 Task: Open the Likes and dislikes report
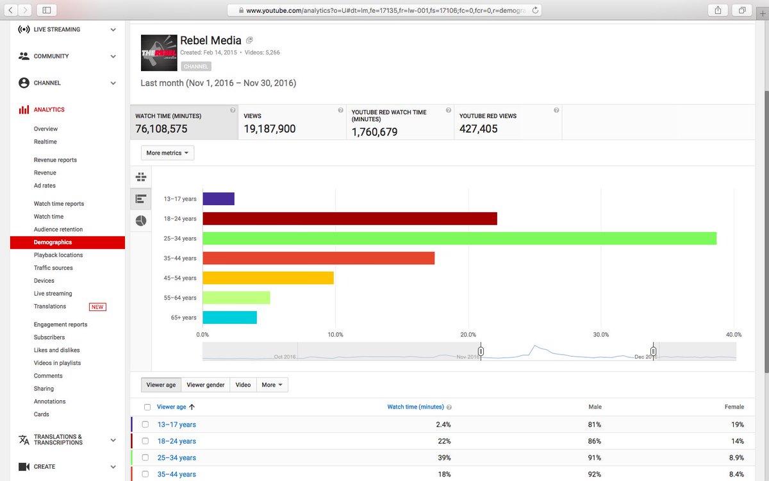point(57,350)
